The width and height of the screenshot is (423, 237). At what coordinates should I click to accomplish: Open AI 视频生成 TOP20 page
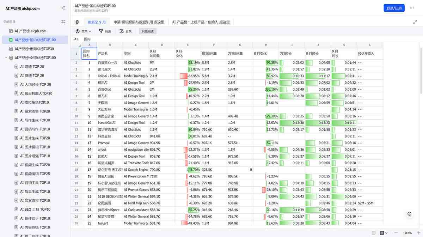click(35, 165)
